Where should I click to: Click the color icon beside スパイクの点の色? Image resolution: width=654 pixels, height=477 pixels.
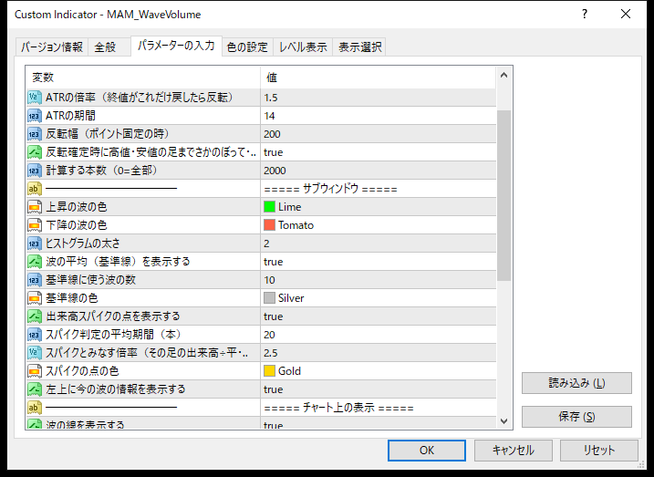tap(35, 371)
